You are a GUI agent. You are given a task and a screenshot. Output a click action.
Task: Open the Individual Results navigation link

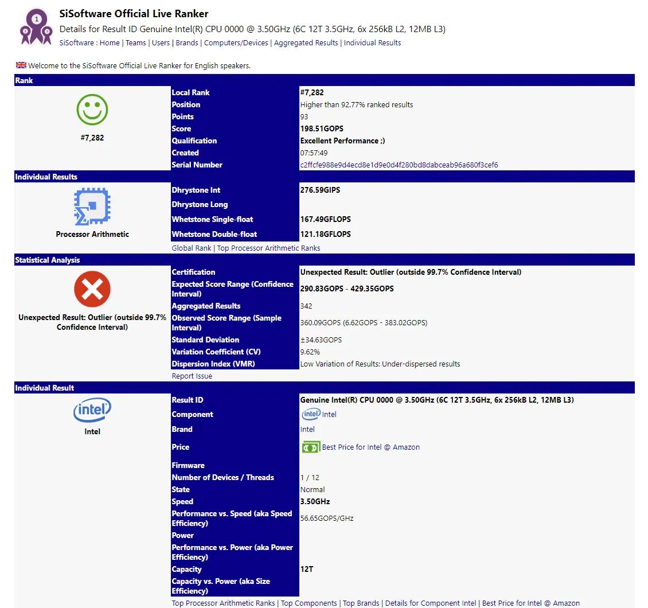tap(372, 42)
